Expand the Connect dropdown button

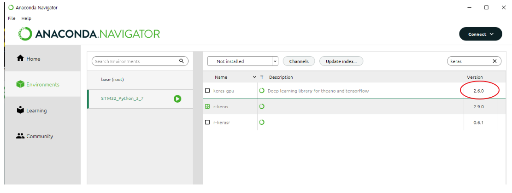481,34
